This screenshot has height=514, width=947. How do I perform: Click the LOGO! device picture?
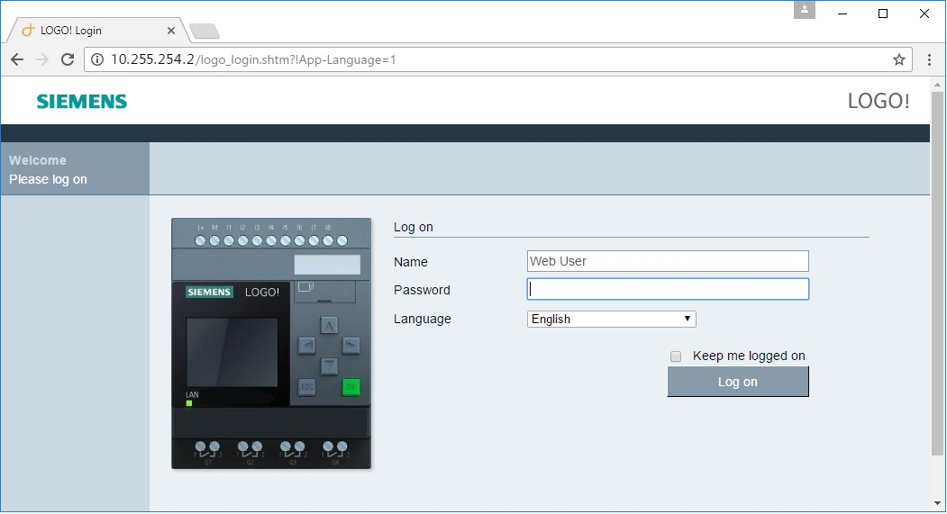(x=271, y=343)
